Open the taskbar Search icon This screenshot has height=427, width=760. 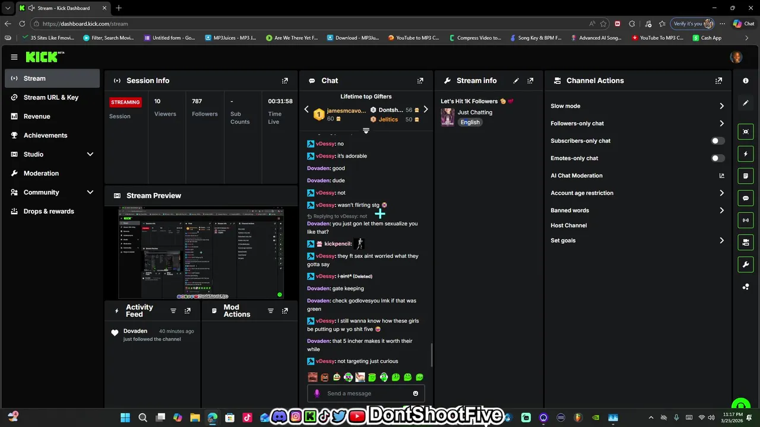coord(142,418)
